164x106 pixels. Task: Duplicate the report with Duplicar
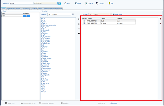tap(89, 3)
